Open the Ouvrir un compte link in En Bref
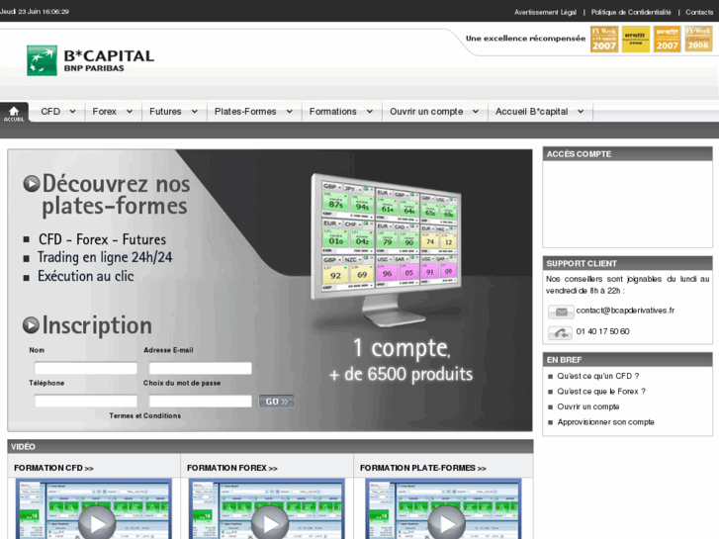719x539 pixels. click(x=587, y=406)
